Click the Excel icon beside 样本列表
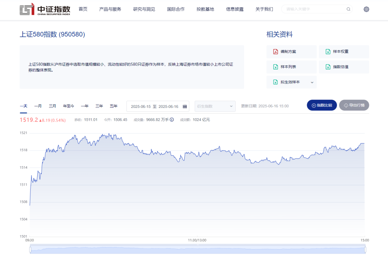 coord(276,67)
